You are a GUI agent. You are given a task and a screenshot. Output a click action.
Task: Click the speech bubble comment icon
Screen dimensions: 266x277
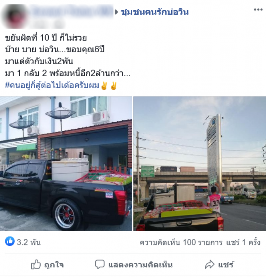click(100, 264)
